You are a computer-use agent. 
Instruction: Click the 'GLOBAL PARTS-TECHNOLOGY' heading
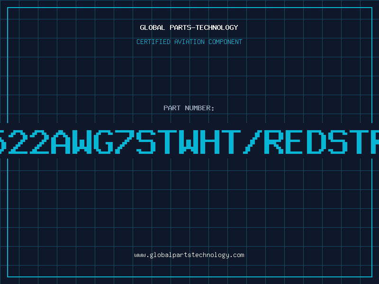pyautogui.click(x=189, y=27)
